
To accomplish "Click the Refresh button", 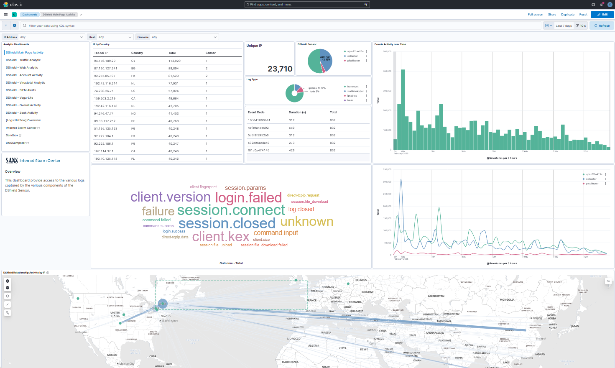I will pyautogui.click(x=602, y=26).
